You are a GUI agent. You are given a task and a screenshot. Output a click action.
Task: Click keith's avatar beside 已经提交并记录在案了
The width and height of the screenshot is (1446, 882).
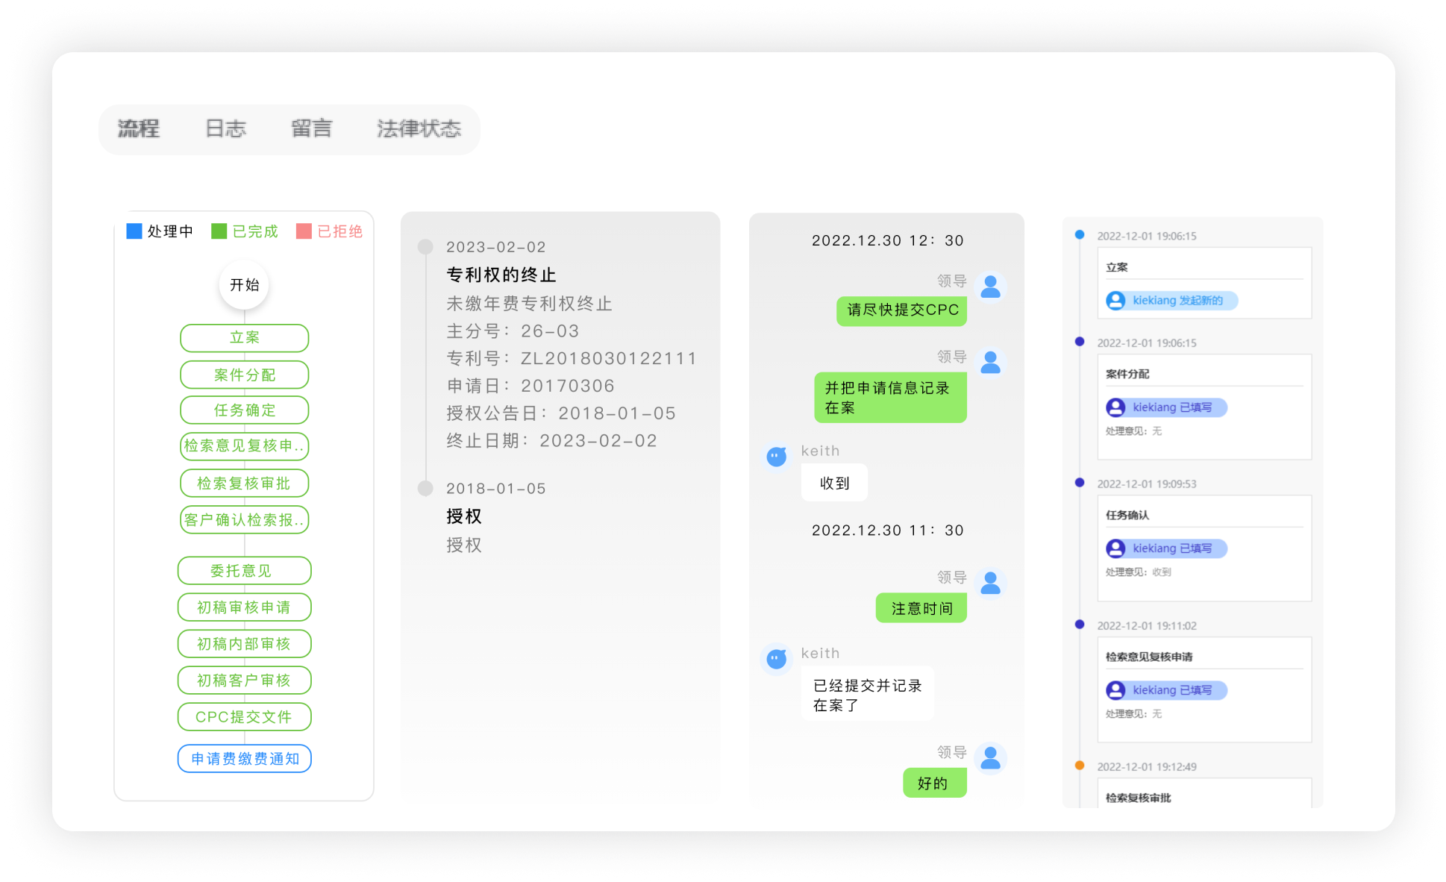pyautogui.click(x=776, y=659)
